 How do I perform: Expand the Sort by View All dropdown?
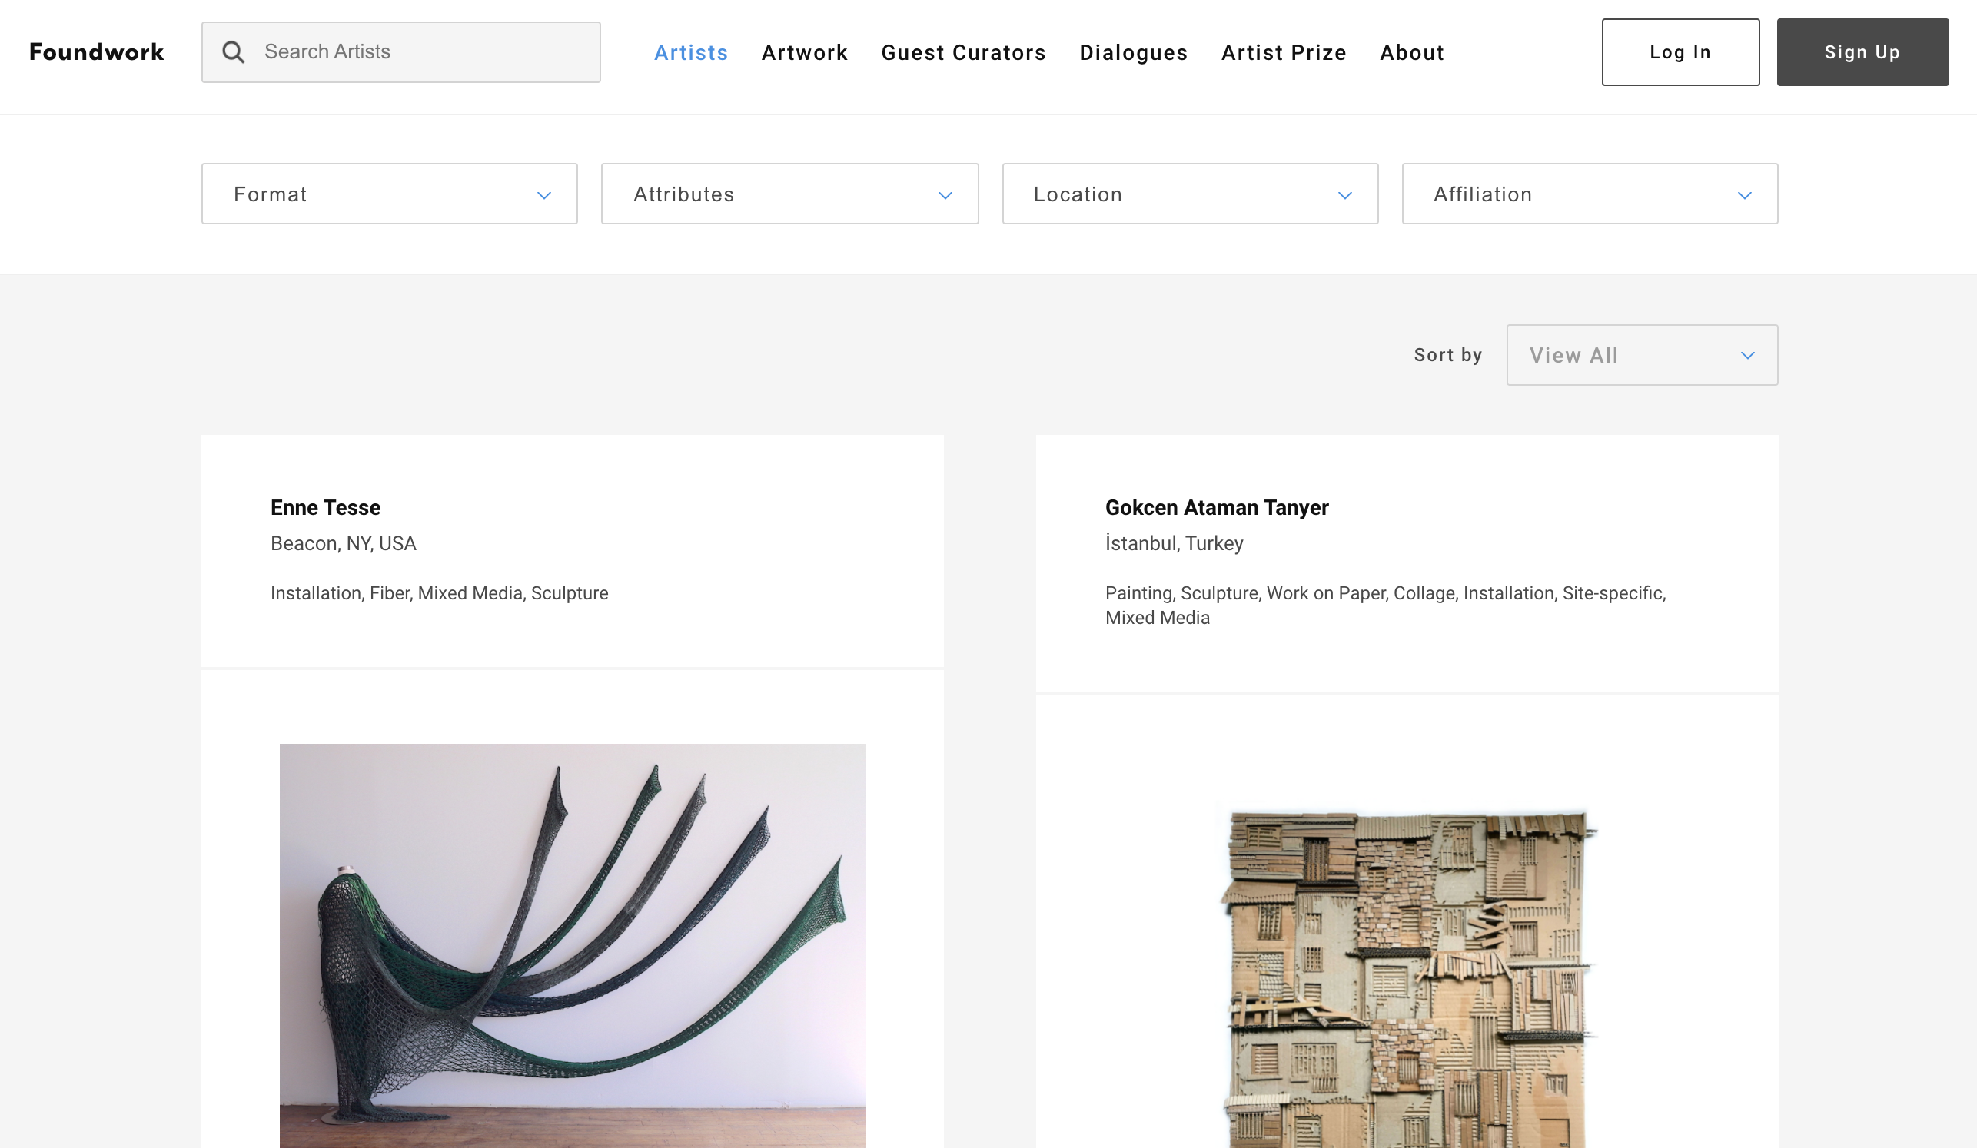(1641, 354)
